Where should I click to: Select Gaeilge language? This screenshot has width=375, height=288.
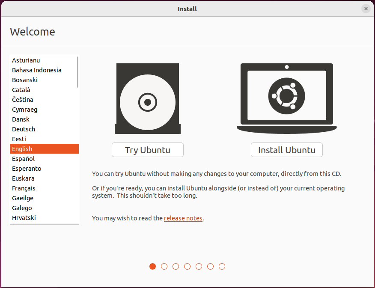pos(44,198)
